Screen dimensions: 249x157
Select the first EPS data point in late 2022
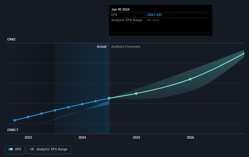[x=15, y=120]
